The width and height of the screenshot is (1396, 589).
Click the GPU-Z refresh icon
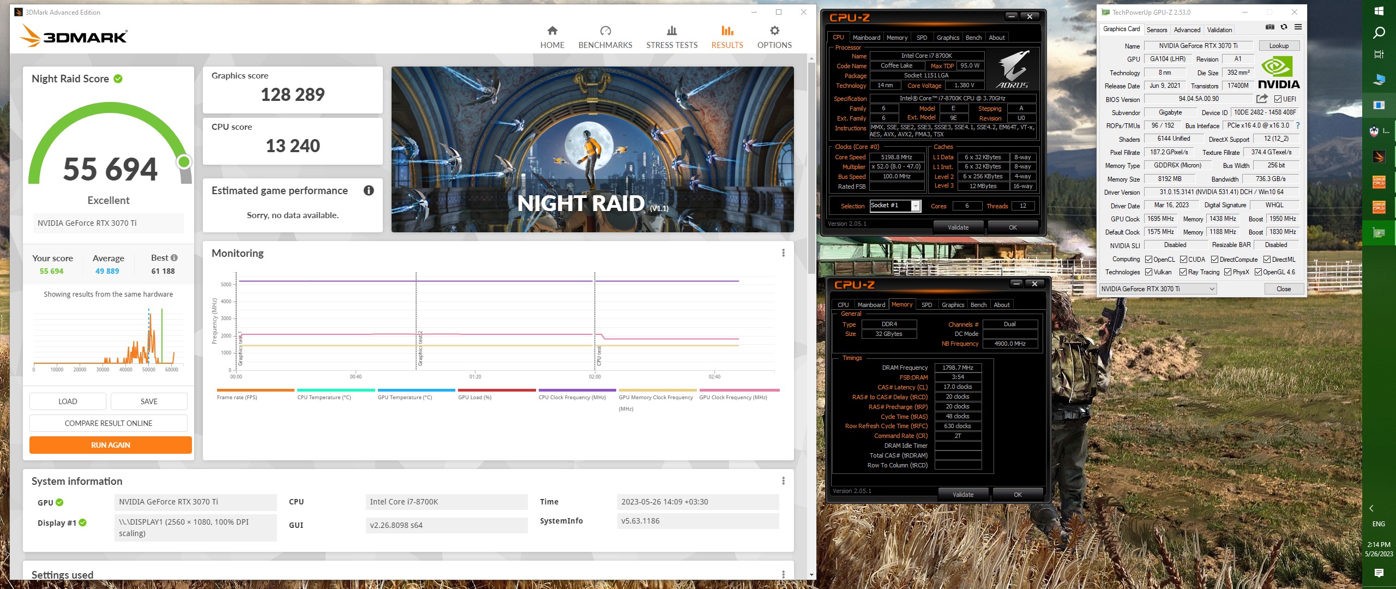1284,27
